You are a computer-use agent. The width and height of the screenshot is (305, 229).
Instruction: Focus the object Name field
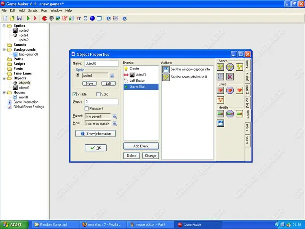pyautogui.click(x=101, y=63)
